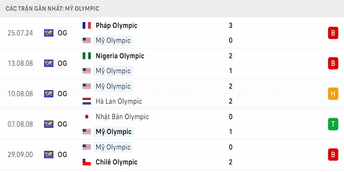Open Chilê Olympic team link
This screenshot has width=344, height=172.
[x=117, y=163]
